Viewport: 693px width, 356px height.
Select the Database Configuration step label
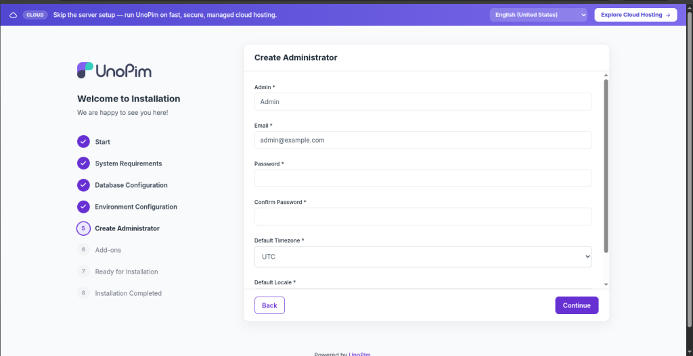(131, 185)
